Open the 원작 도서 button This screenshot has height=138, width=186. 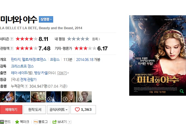click(35, 110)
